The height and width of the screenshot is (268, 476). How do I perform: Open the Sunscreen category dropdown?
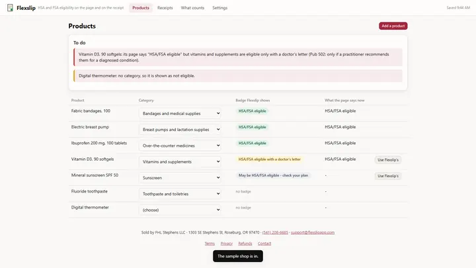(x=180, y=178)
